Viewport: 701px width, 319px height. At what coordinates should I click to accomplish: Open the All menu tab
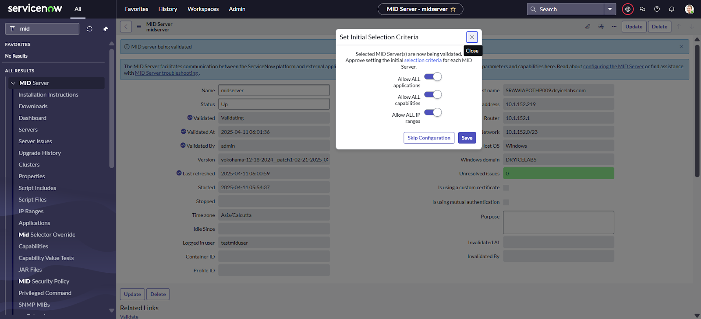coord(78,9)
